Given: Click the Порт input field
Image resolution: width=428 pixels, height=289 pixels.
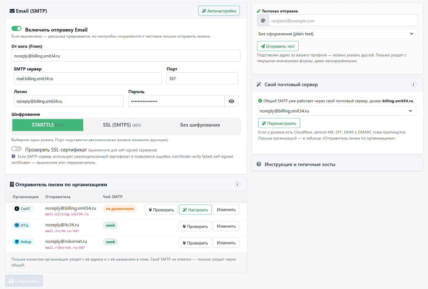Looking at the screenshot, I should pyautogui.click(x=202, y=78).
